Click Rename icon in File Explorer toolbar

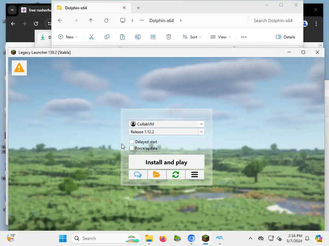138,37
